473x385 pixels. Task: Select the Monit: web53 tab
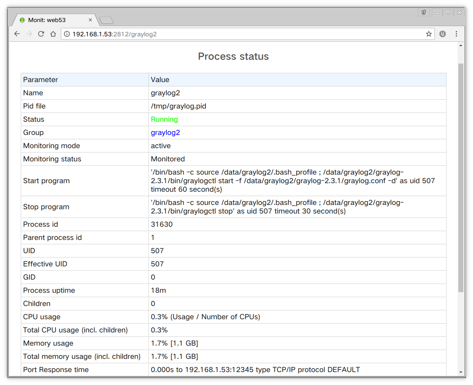50,20
